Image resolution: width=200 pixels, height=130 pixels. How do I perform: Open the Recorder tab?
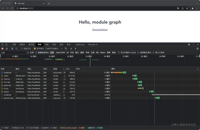93,44
